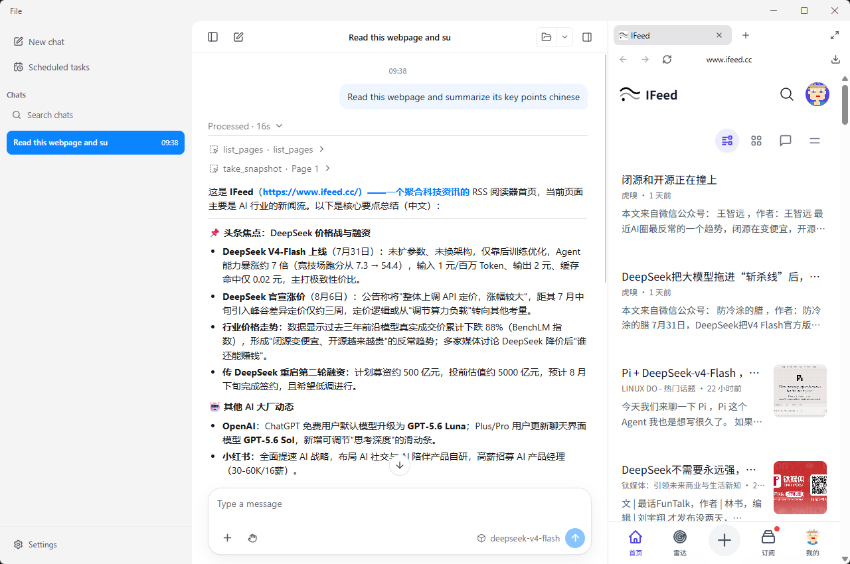Click the "其他 AI 大厂动态" heading
850x564 pixels.
[258, 407]
